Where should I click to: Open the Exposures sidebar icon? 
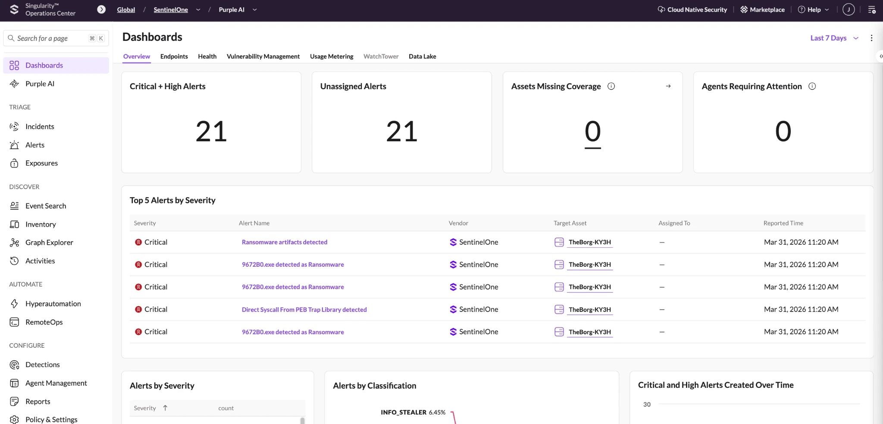[x=14, y=163]
